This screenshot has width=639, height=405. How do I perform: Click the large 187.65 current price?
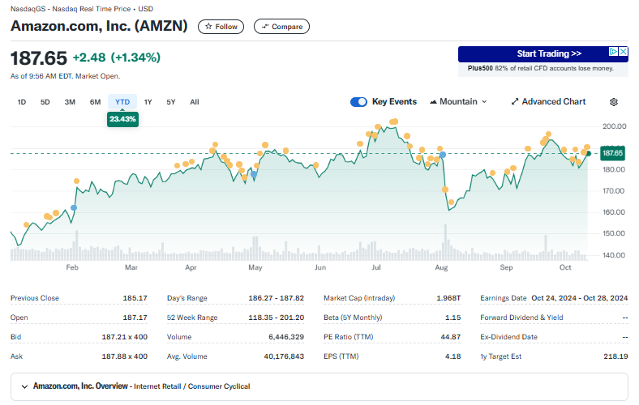39,58
